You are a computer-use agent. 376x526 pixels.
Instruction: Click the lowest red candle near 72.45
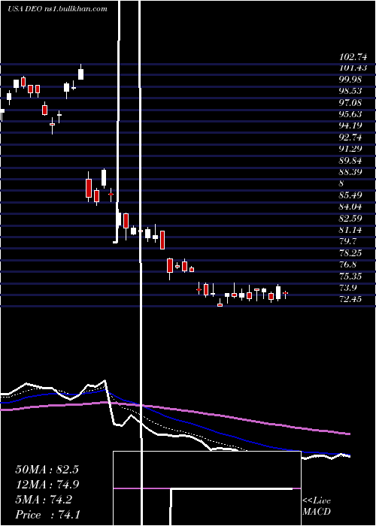pos(220,304)
